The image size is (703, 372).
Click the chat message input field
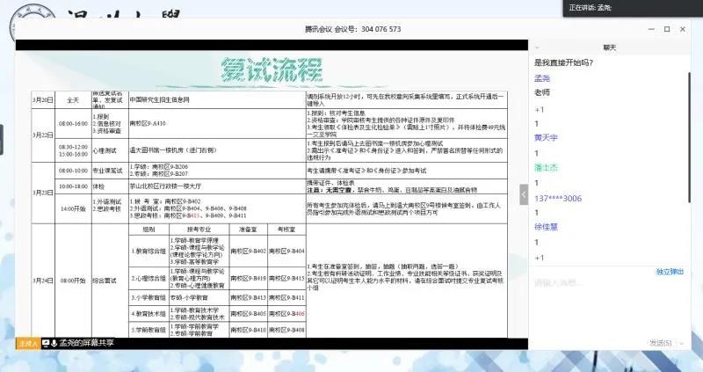(606, 303)
